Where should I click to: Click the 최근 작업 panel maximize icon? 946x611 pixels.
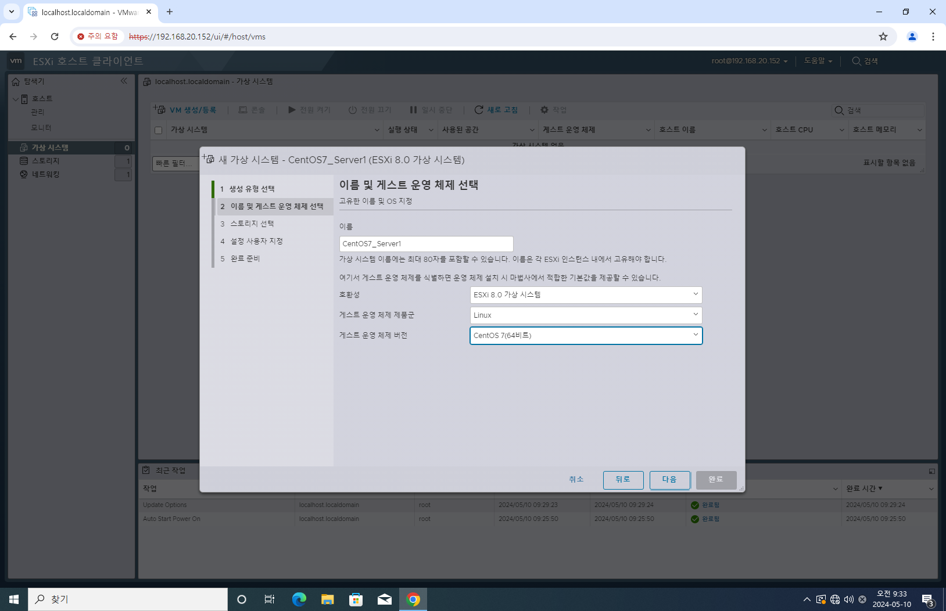pos(931,471)
